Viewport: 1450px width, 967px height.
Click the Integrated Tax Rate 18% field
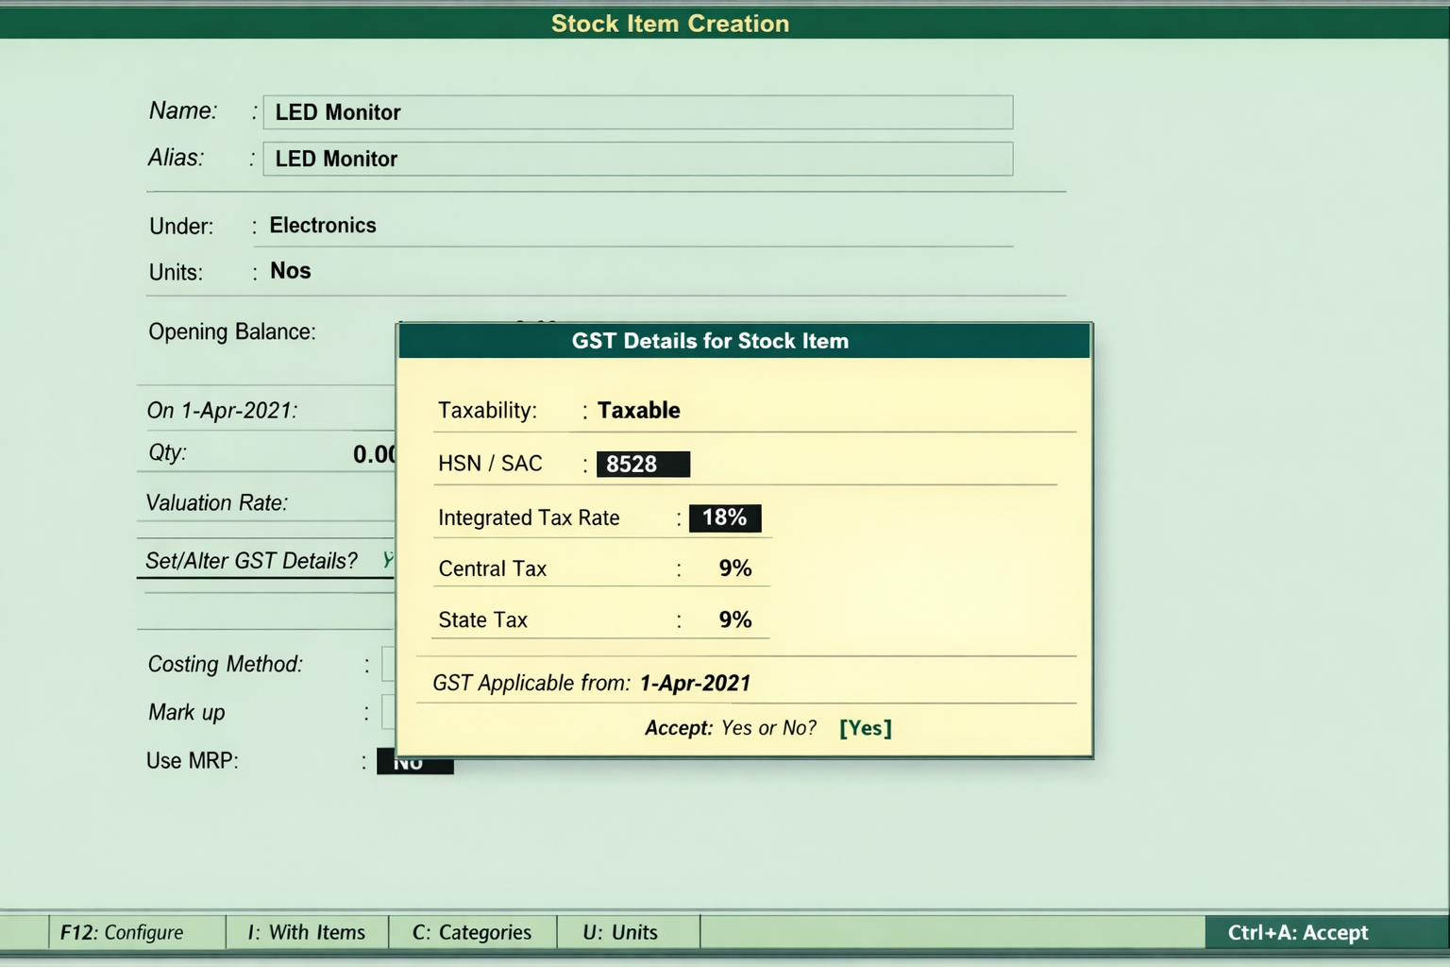click(x=725, y=517)
